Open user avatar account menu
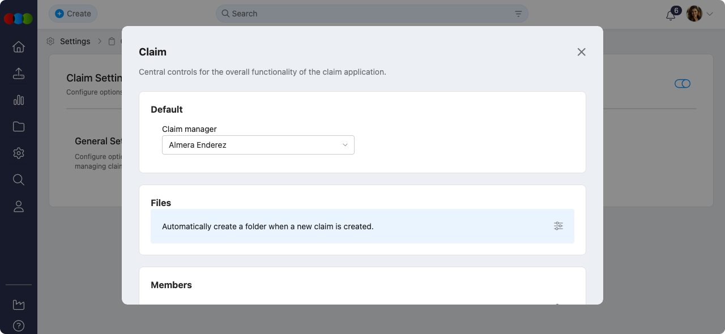The width and height of the screenshot is (725, 334). click(694, 14)
